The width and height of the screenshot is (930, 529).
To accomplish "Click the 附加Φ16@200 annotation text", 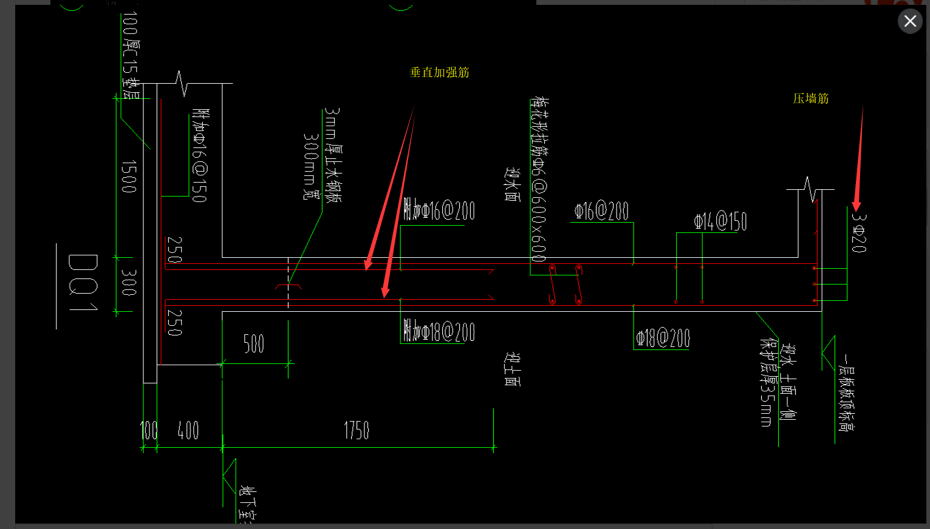I will point(439,211).
